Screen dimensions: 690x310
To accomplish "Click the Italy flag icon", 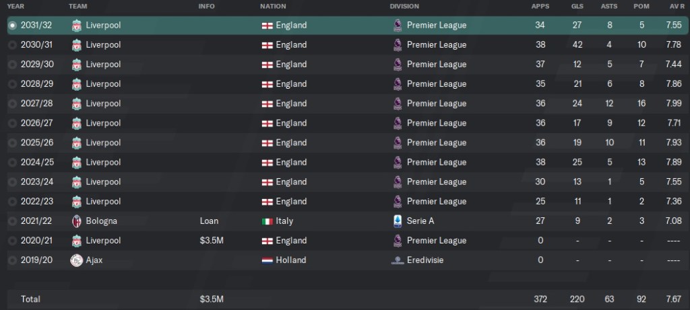I will (267, 221).
